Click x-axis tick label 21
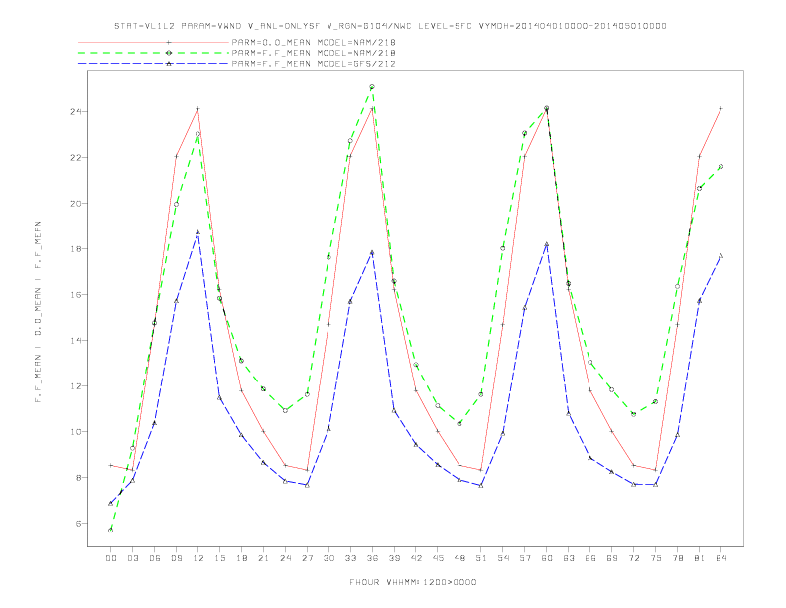 point(263,558)
